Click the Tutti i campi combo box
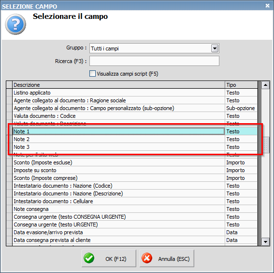The height and width of the screenshot is (273, 274). coord(154,48)
